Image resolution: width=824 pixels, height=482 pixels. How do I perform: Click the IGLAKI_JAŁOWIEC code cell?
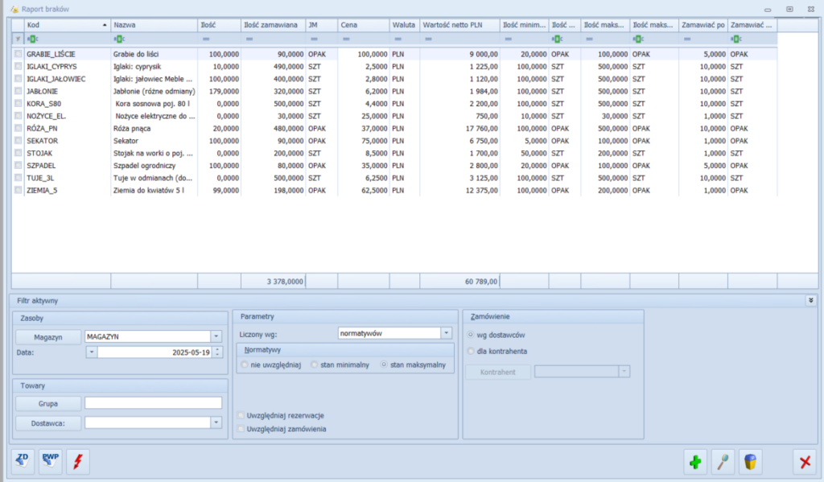[x=68, y=79]
